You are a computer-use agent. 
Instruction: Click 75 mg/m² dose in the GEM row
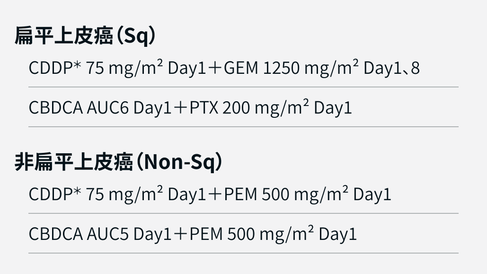pyautogui.click(x=125, y=68)
